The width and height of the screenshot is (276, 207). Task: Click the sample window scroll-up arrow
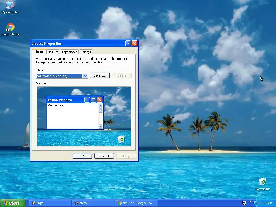(101, 106)
